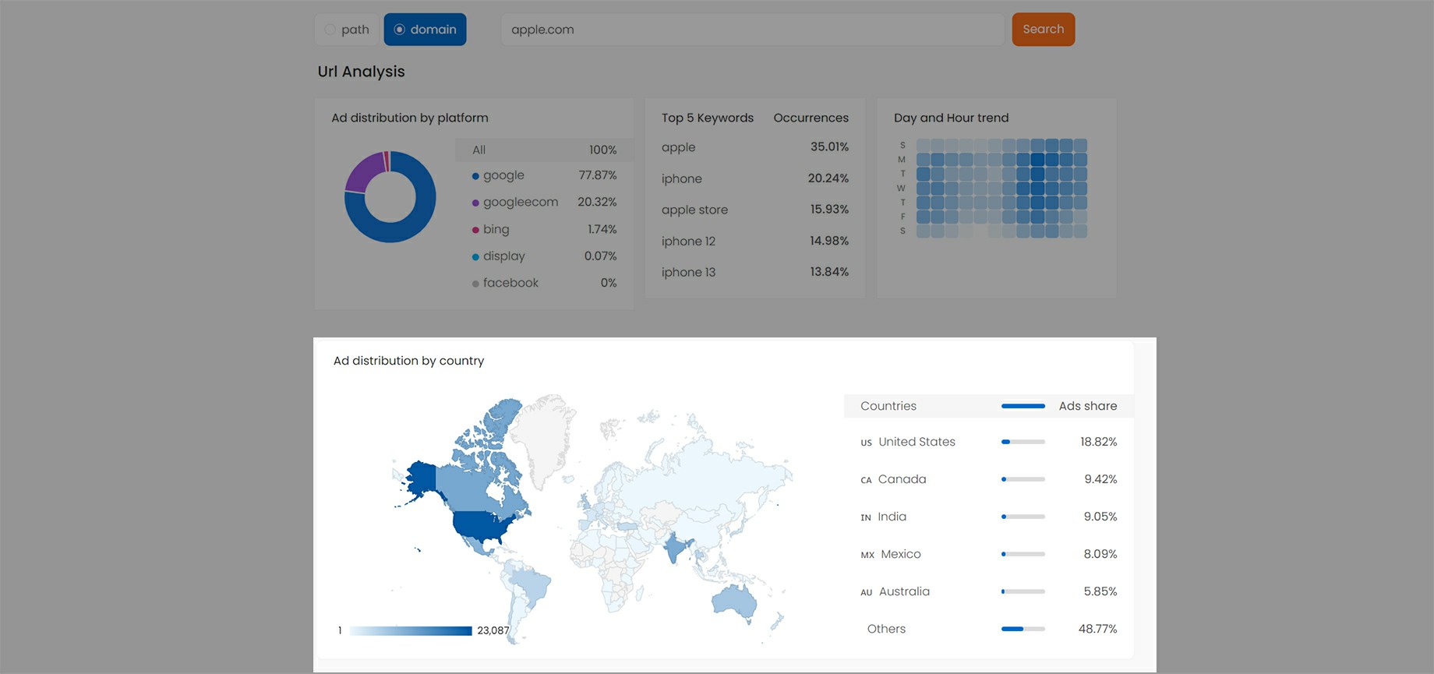This screenshot has height=674, width=1434.
Task: Click India on the world map
Action: click(675, 547)
